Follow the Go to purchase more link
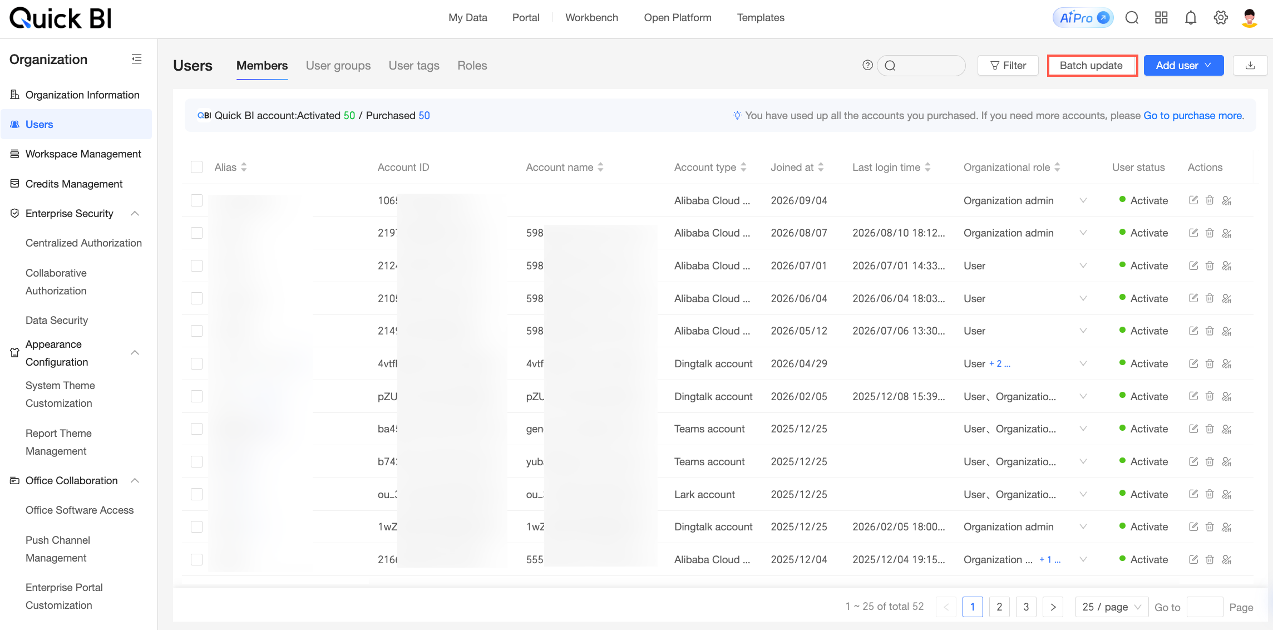The image size is (1273, 630). 1193,115
